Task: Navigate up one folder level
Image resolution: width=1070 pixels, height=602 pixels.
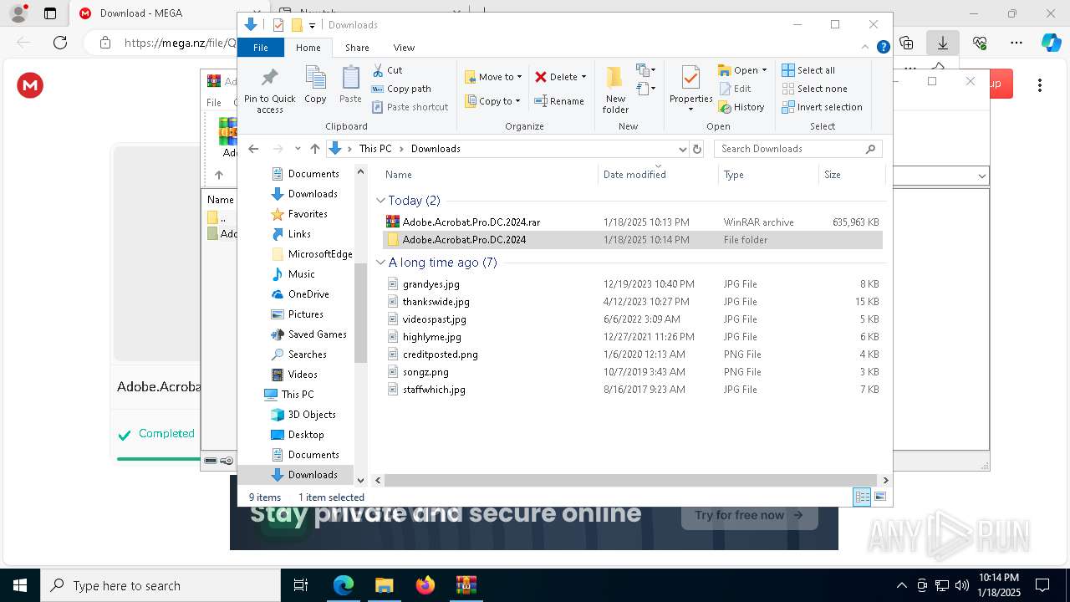Action: pos(314,149)
